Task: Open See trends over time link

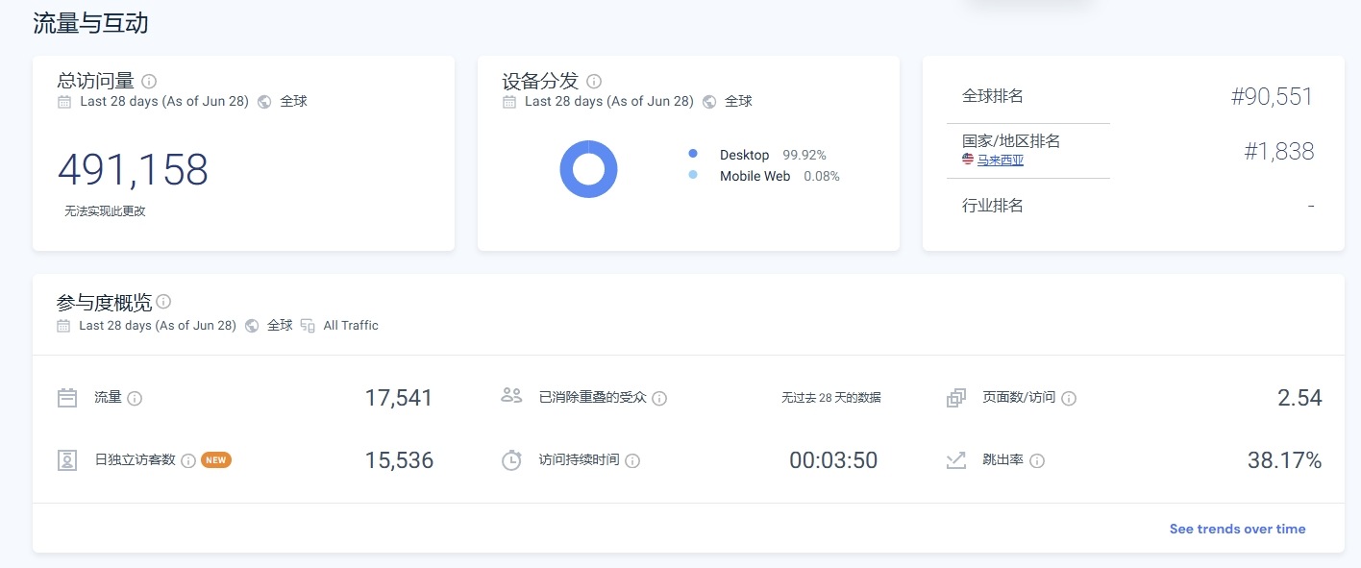Action: point(1237,529)
